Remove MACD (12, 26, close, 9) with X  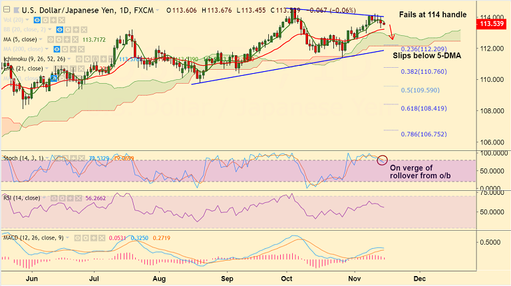tap(102, 238)
